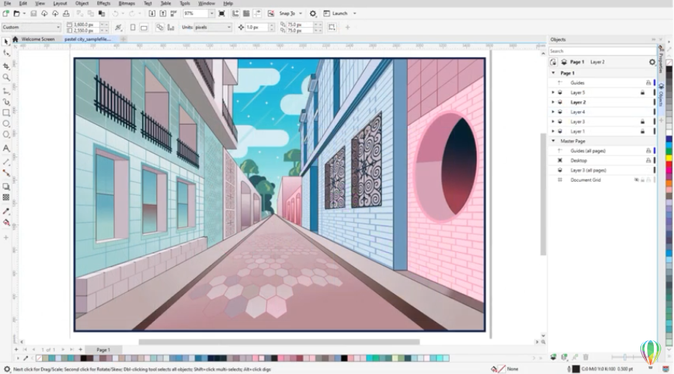Open the Bitmaps menu

pyautogui.click(x=126, y=4)
